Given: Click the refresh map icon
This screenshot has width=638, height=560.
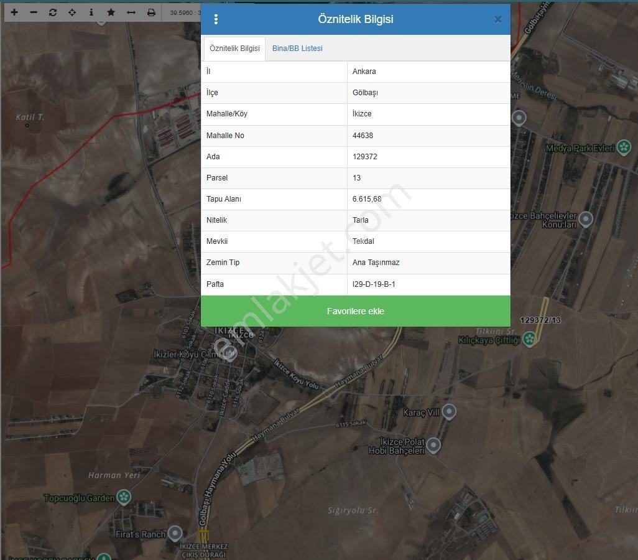Looking at the screenshot, I should coord(53,12).
